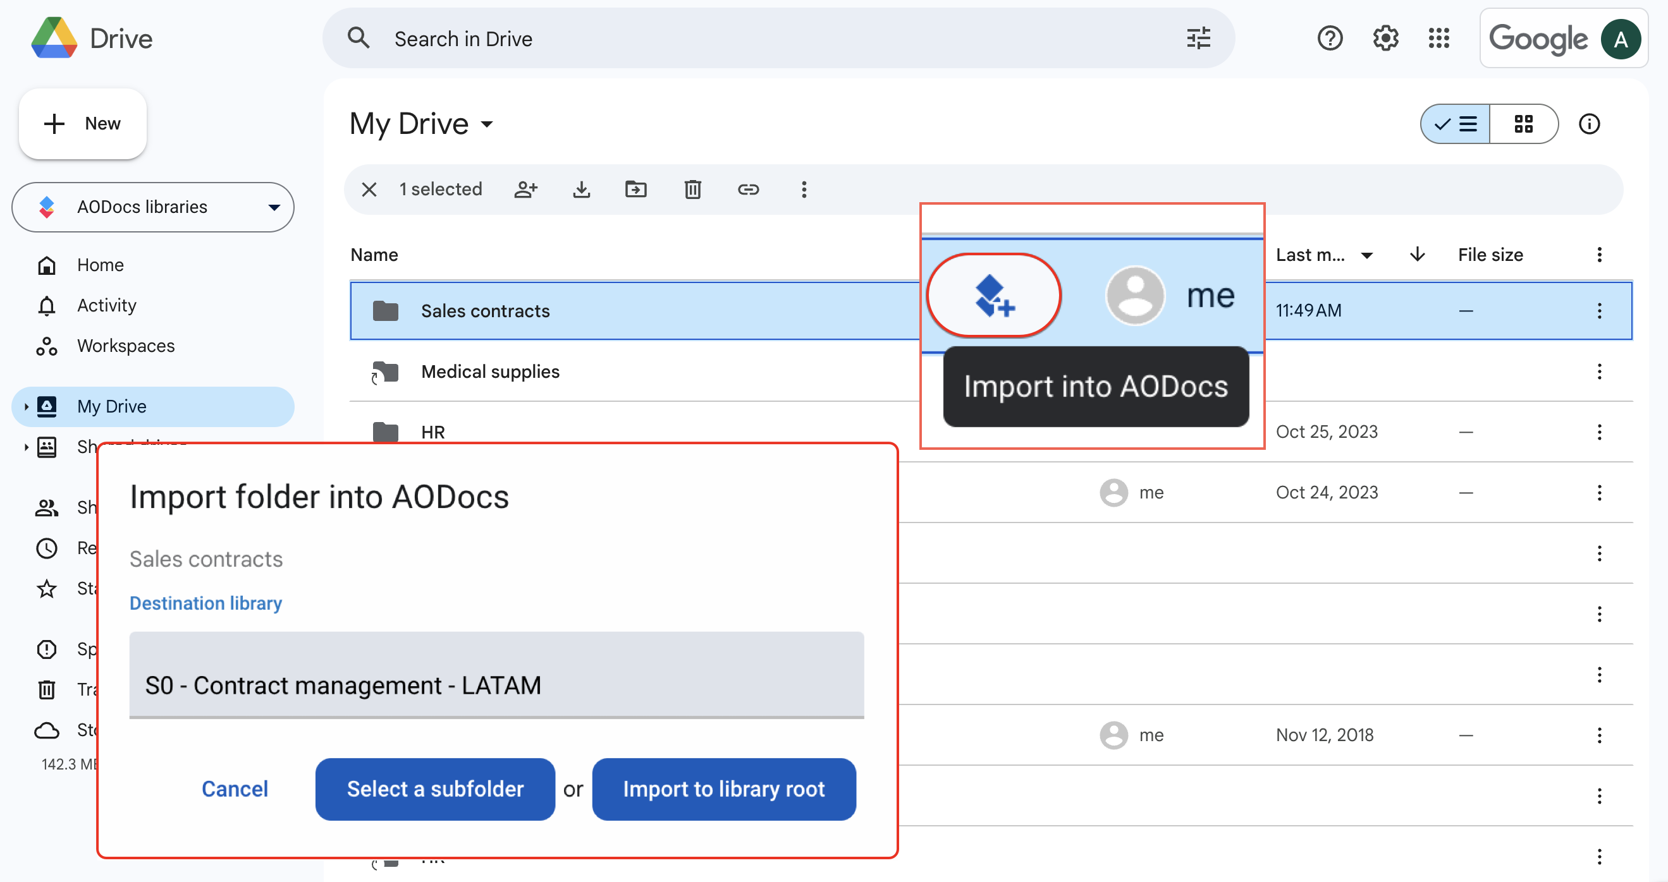Open the Settings gear icon
The width and height of the screenshot is (1668, 882).
tap(1385, 39)
